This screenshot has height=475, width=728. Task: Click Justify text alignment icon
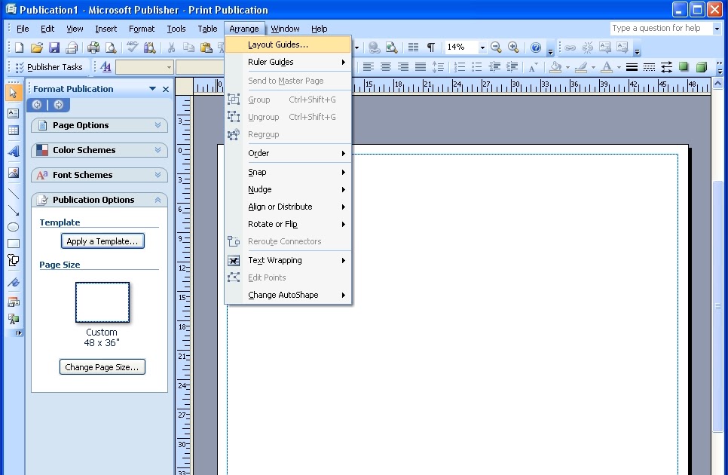coord(421,67)
